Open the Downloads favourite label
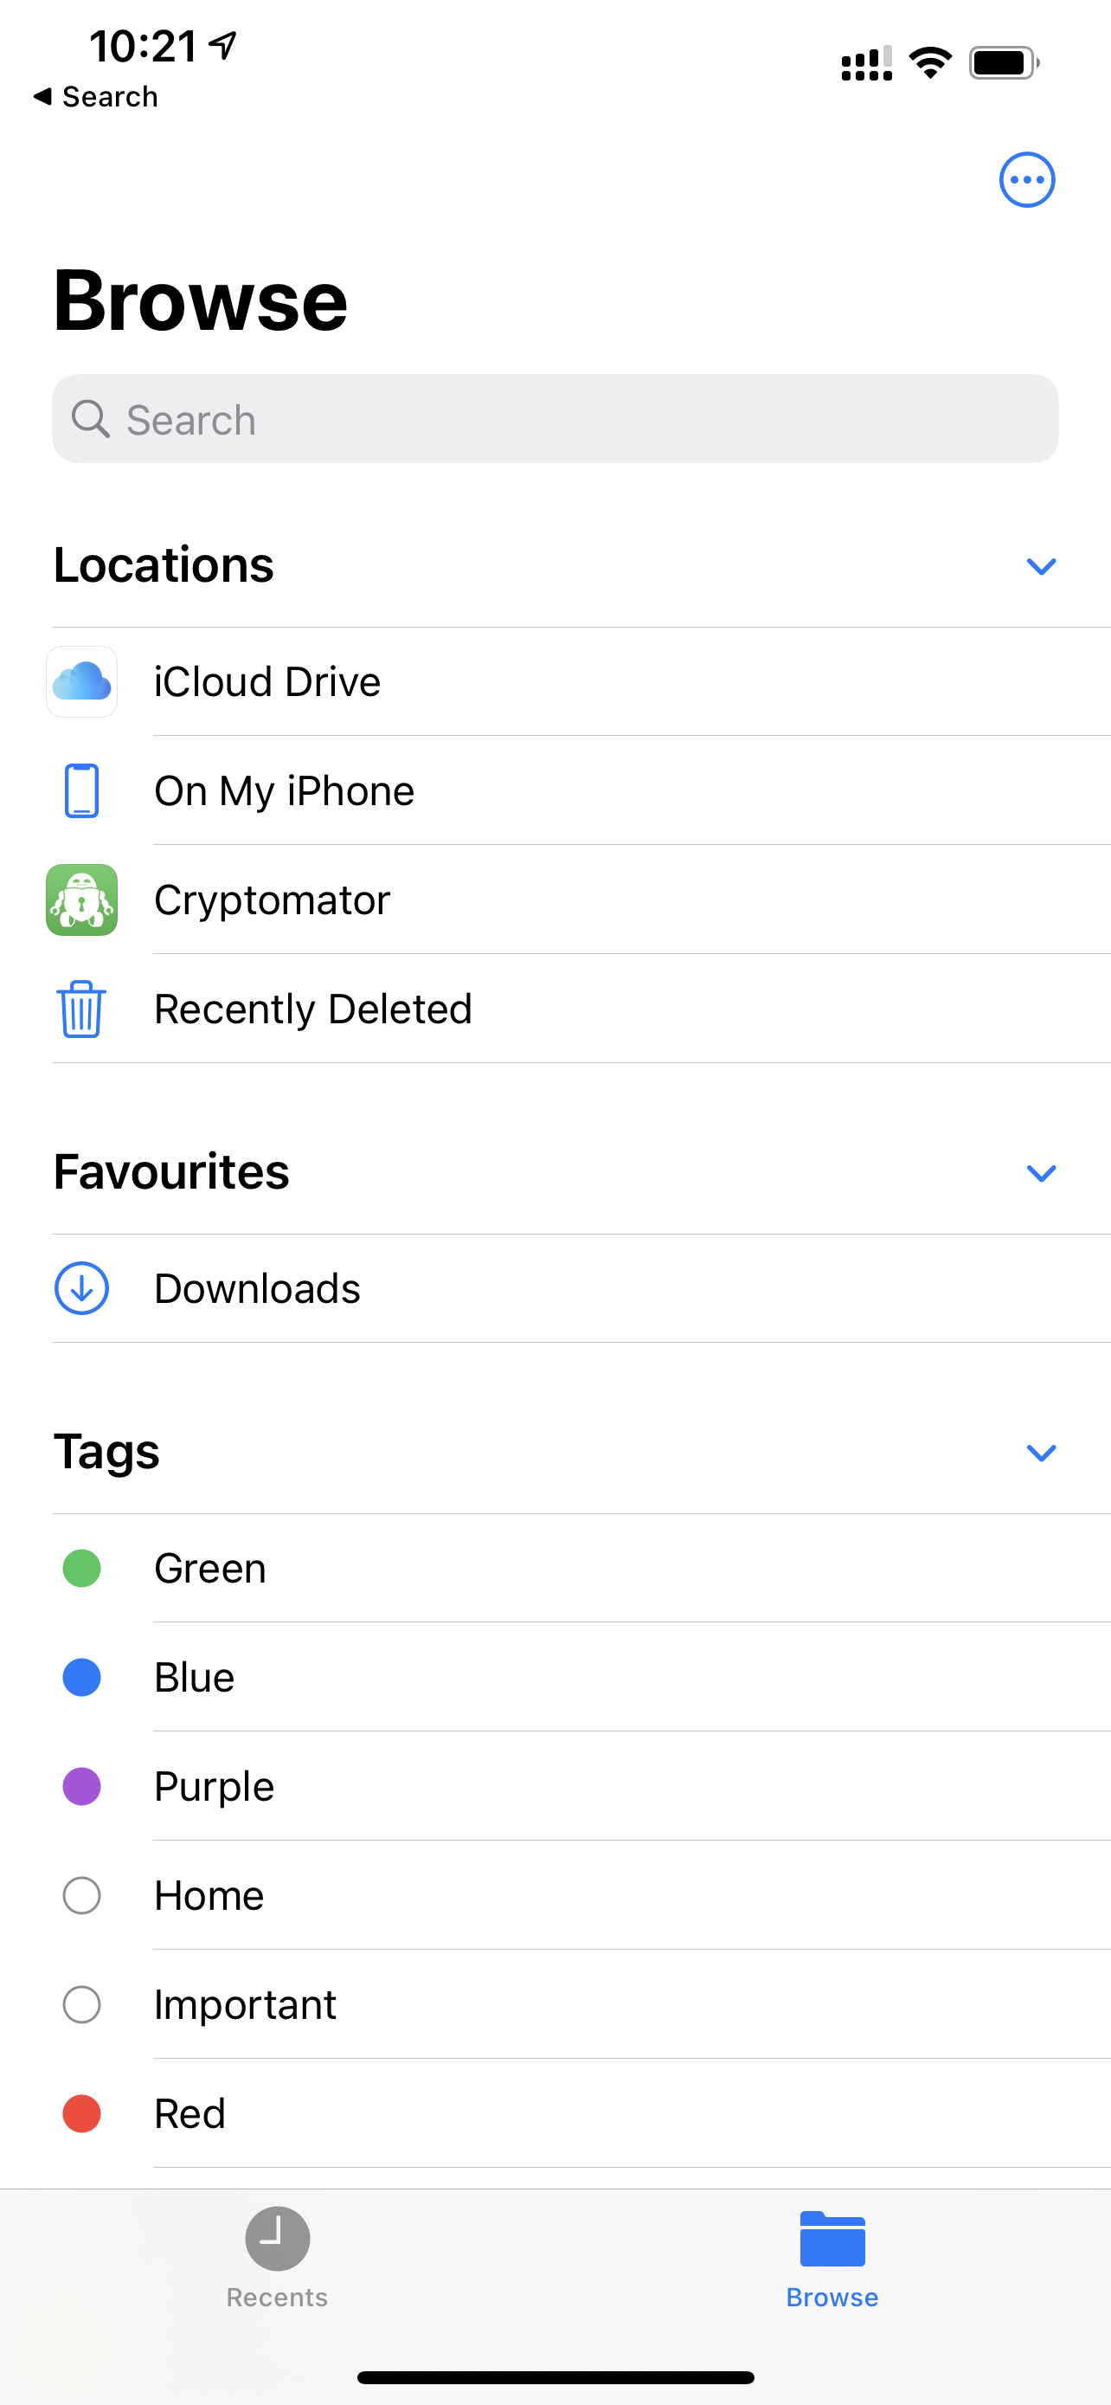The width and height of the screenshot is (1111, 2405). (x=258, y=1288)
